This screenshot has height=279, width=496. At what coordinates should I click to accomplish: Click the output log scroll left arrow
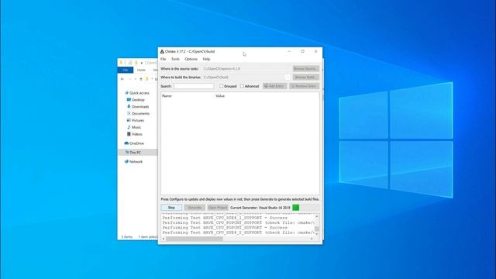point(164,239)
